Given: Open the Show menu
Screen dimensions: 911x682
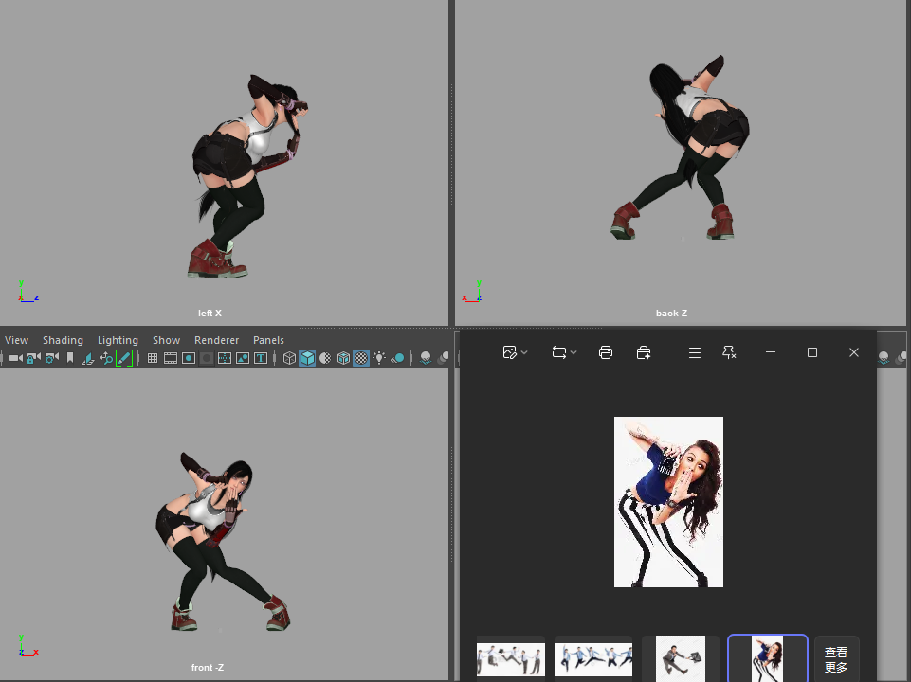Looking at the screenshot, I should click(x=166, y=340).
